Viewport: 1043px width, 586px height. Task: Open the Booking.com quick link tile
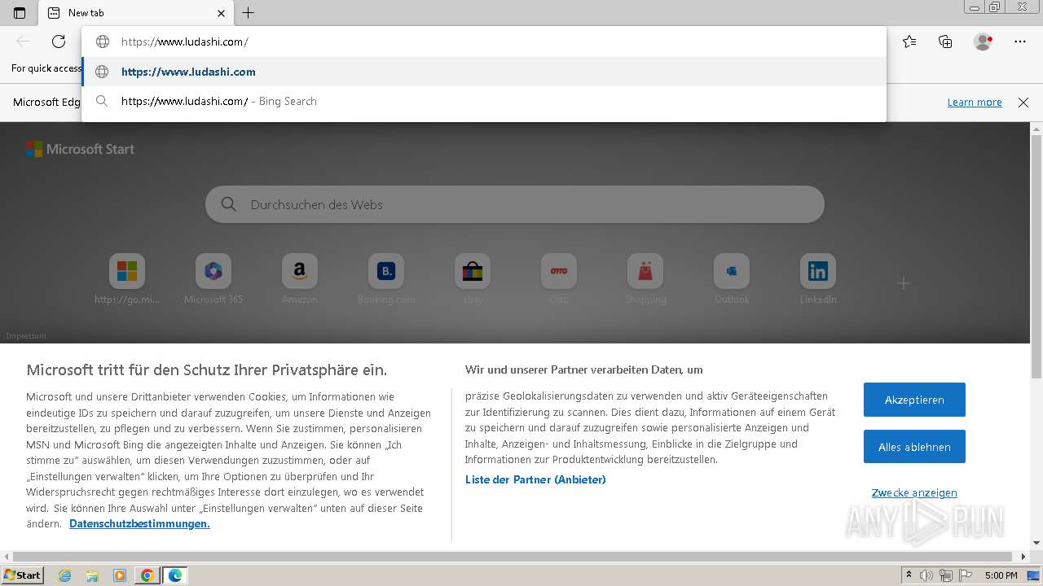coord(386,279)
